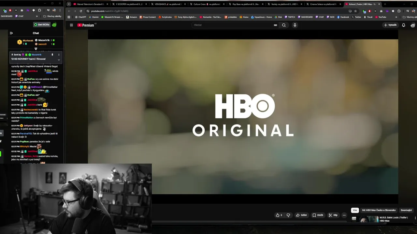Open the ChatGPT bookmark

(x=81, y=17)
